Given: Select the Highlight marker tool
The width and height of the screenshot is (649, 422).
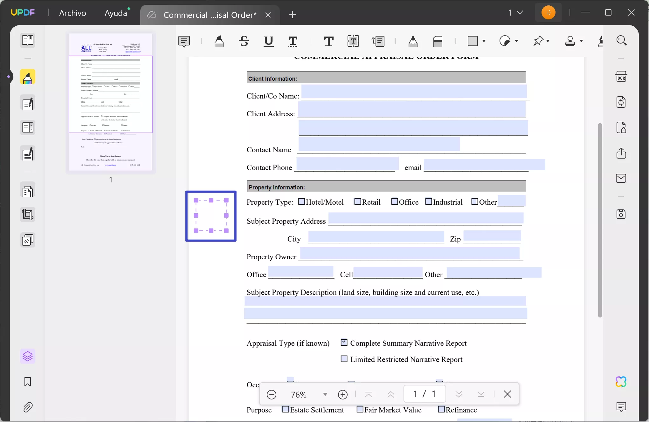Looking at the screenshot, I should pyautogui.click(x=219, y=41).
